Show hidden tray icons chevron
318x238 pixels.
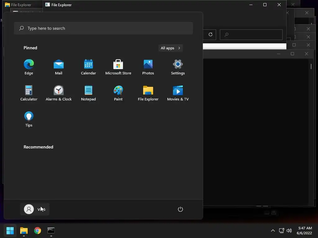tap(273, 231)
